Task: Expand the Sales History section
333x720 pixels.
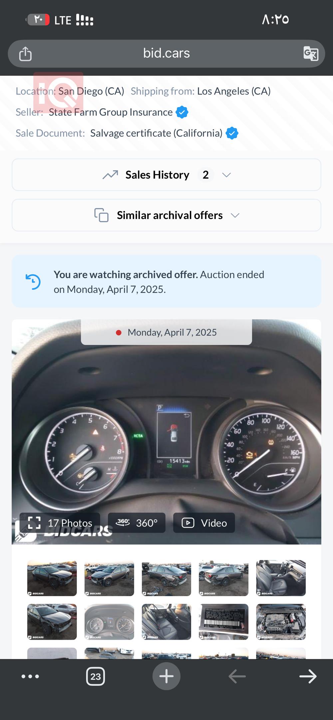Action: point(166,175)
